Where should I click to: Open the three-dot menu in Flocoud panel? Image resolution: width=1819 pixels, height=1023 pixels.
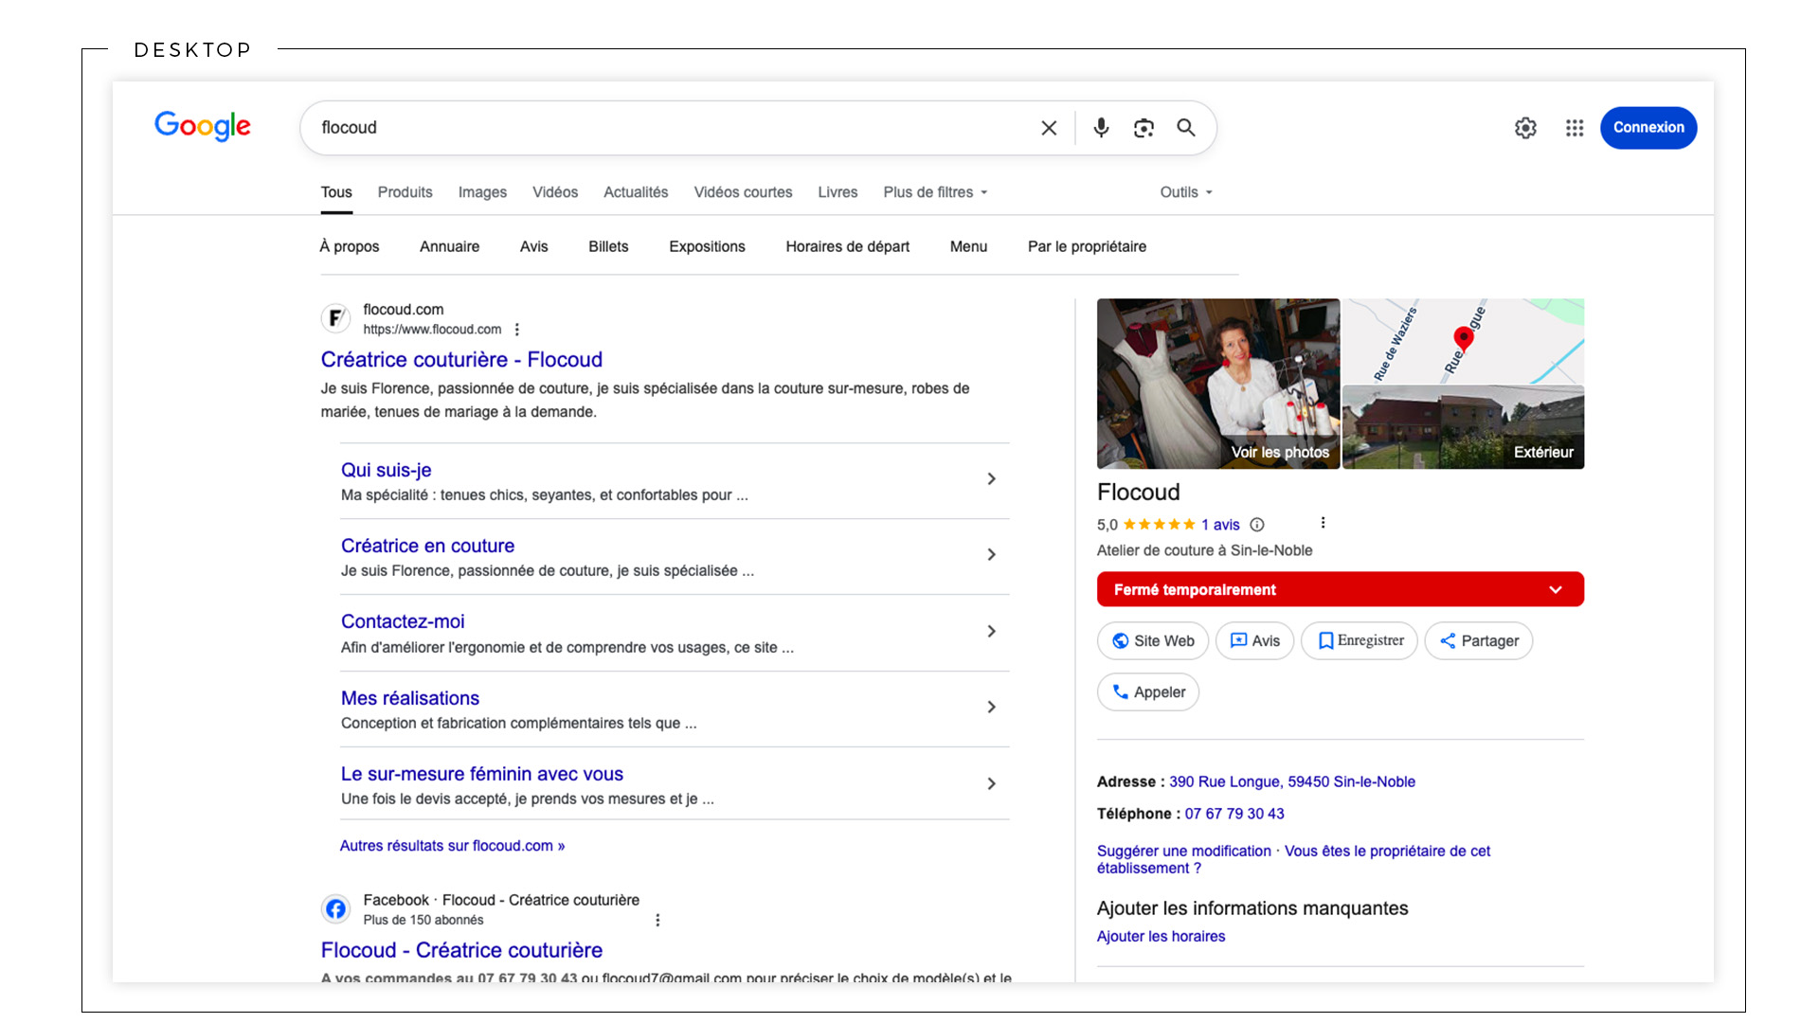[x=1324, y=523]
